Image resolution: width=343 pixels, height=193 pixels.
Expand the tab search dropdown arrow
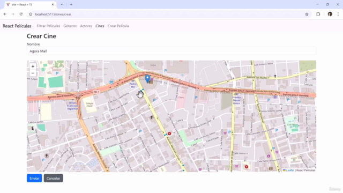coord(62,4)
